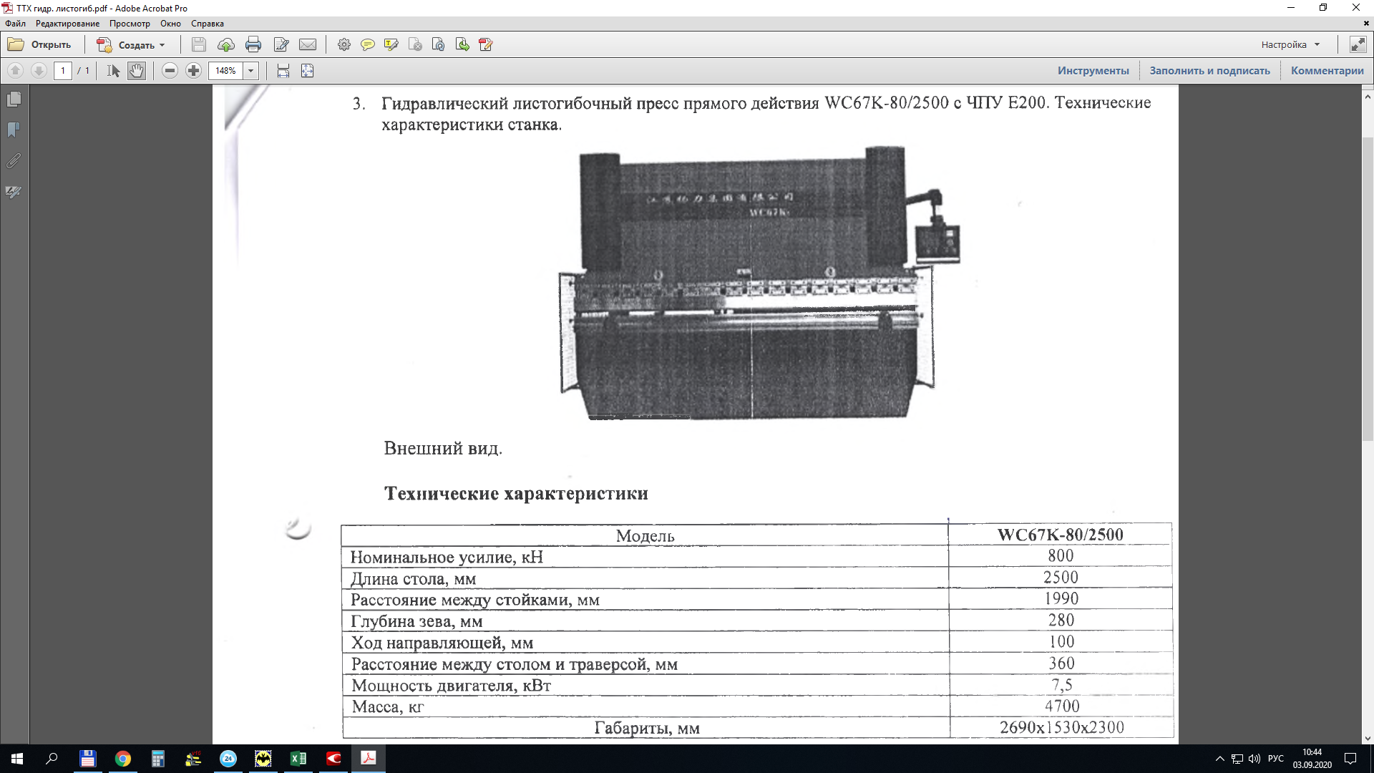Click the page number input field
This screenshot has height=773, width=1374.
[63, 71]
